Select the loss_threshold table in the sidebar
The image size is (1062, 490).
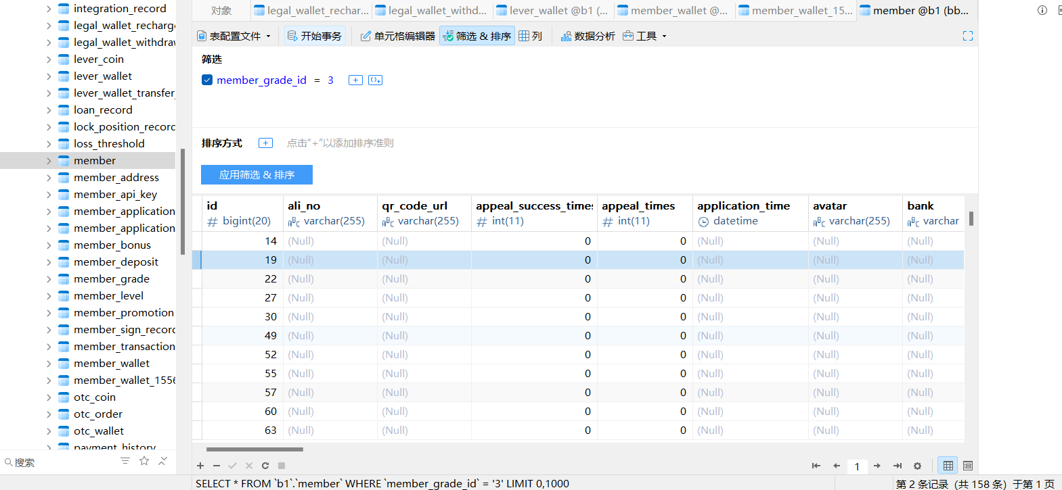coord(109,144)
